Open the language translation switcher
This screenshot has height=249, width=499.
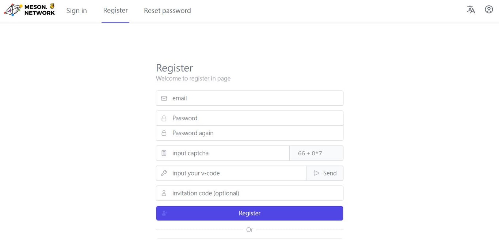tap(471, 10)
